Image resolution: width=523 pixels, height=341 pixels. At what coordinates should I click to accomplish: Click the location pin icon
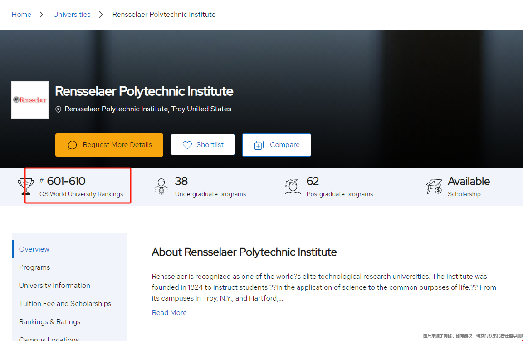pyautogui.click(x=58, y=109)
